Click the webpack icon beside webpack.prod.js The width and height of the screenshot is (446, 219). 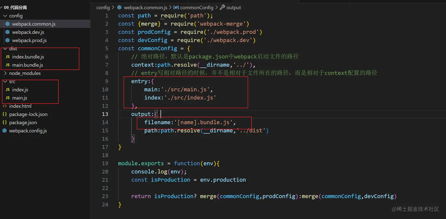pyautogui.click(x=8, y=40)
